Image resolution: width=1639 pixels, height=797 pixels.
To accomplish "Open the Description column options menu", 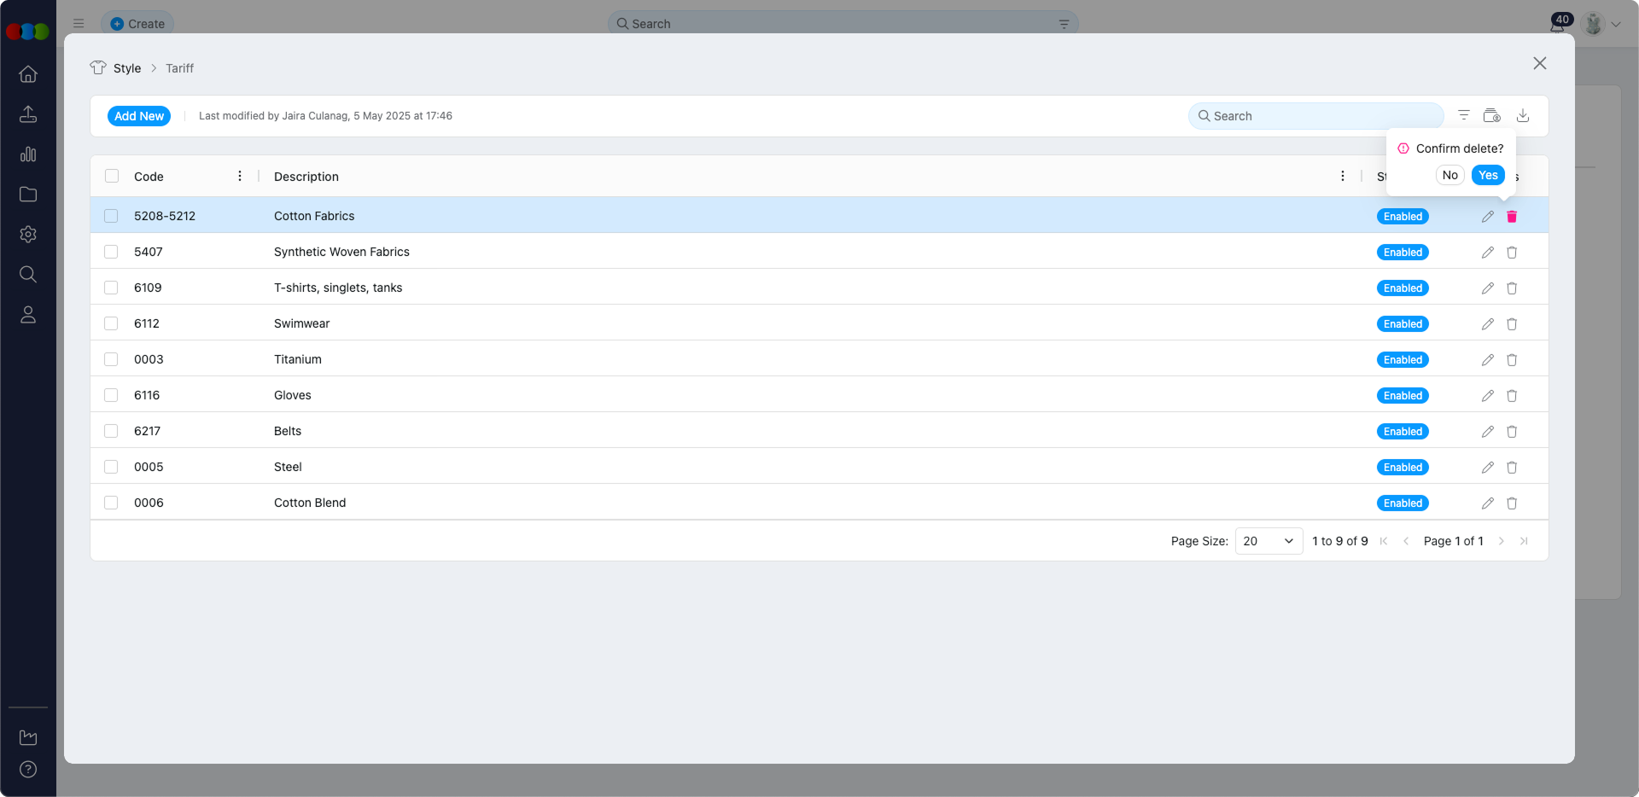I will click(1342, 177).
